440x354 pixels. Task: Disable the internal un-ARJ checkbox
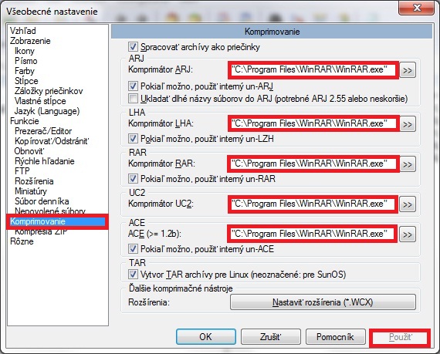133,86
